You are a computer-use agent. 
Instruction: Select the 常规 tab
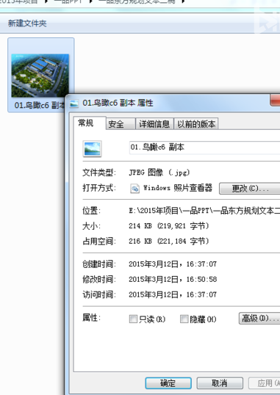tap(90, 123)
